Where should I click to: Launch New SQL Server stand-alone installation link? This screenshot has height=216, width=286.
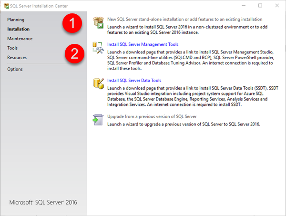185,20
